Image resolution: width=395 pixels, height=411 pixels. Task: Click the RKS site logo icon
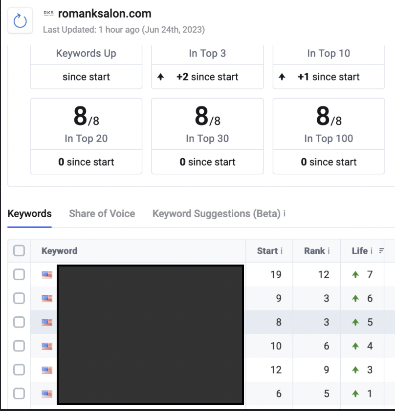pyautogui.click(x=48, y=13)
